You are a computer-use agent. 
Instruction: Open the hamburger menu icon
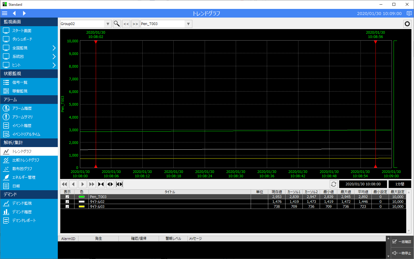[5, 13]
